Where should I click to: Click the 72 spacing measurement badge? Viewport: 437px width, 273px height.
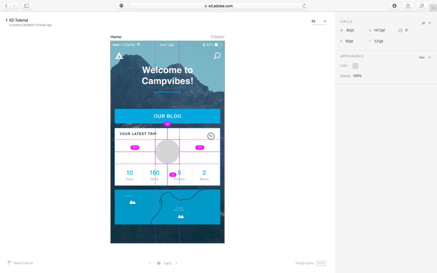tap(173, 175)
